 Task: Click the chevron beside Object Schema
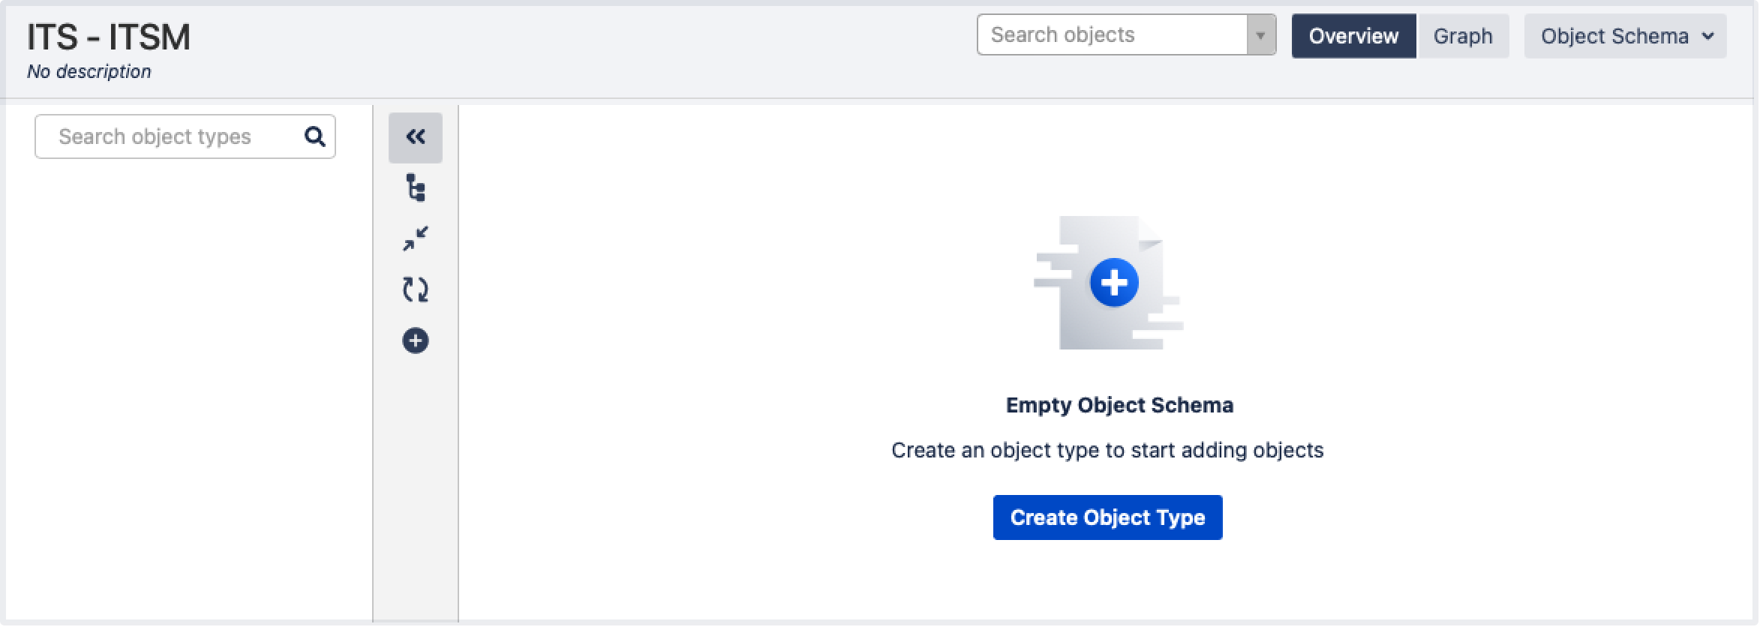tap(1709, 36)
